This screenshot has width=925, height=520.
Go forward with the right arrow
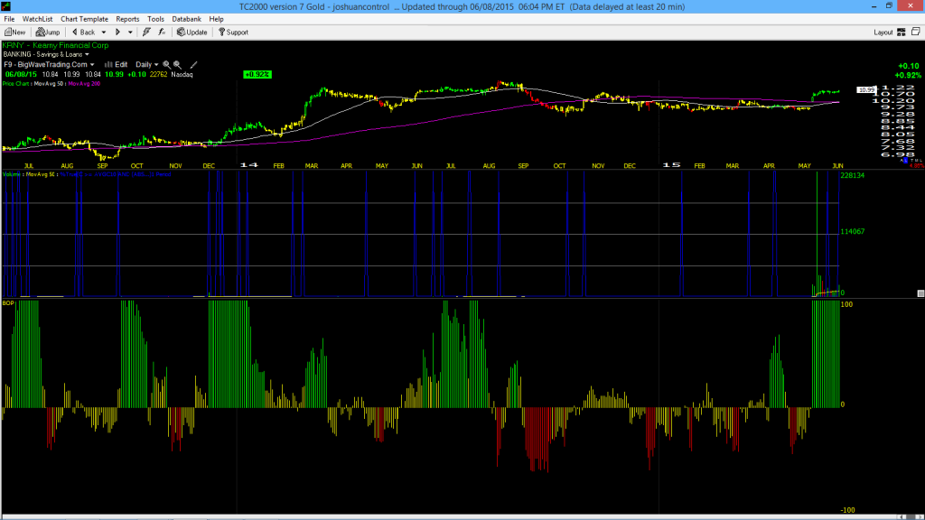click(x=118, y=32)
